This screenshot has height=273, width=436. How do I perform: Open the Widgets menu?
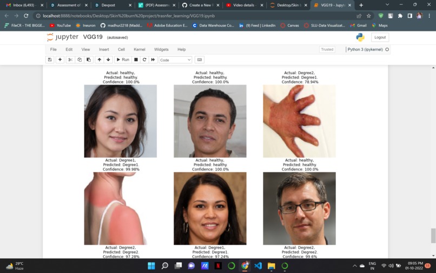click(x=161, y=49)
